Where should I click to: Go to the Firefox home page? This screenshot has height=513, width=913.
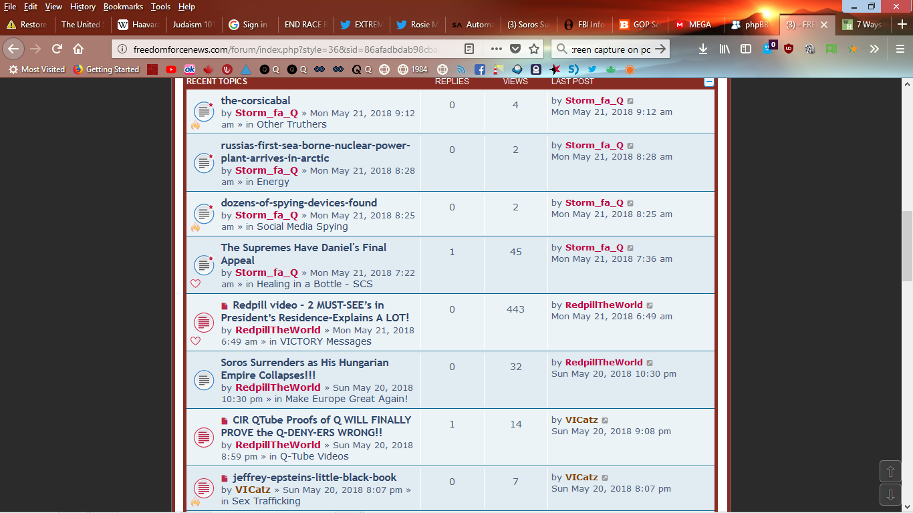(78, 49)
